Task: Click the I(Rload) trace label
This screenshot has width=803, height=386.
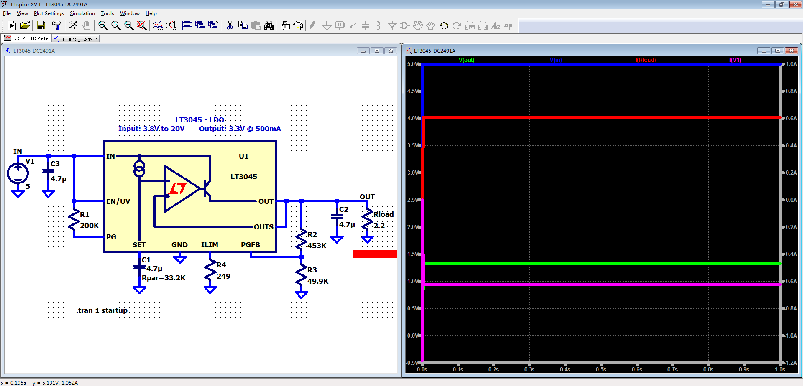Action: pyautogui.click(x=645, y=60)
